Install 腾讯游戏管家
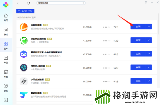This screenshot has height=105, width=160. click(138, 54)
